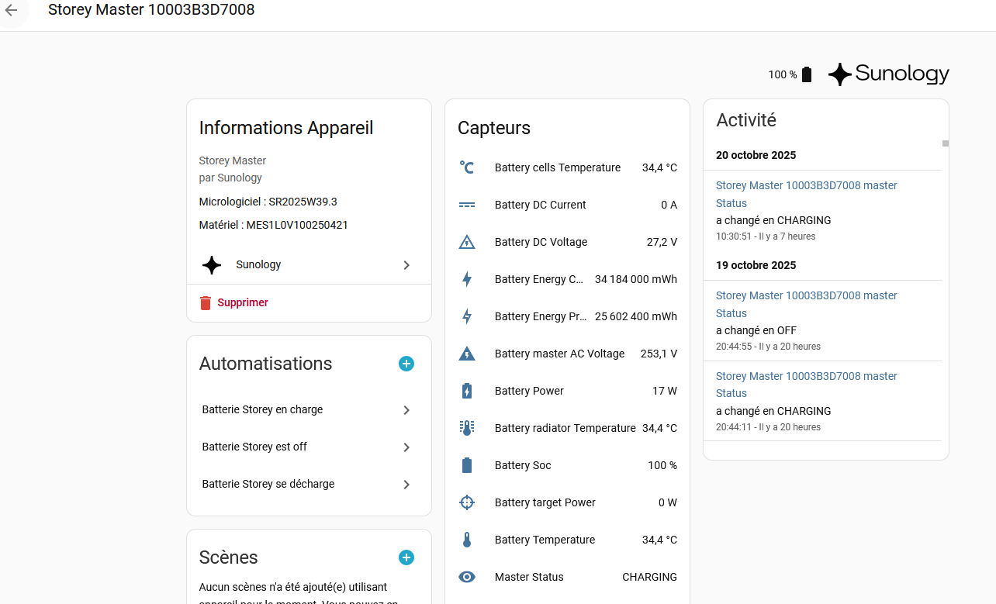The width and height of the screenshot is (996, 604).
Task: Expand the Sunology integration chevron
Action: (406, 265)
